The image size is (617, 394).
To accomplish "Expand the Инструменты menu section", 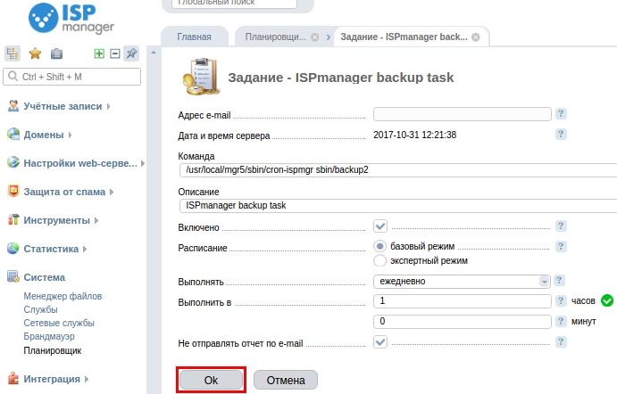I will pos(96,221).
